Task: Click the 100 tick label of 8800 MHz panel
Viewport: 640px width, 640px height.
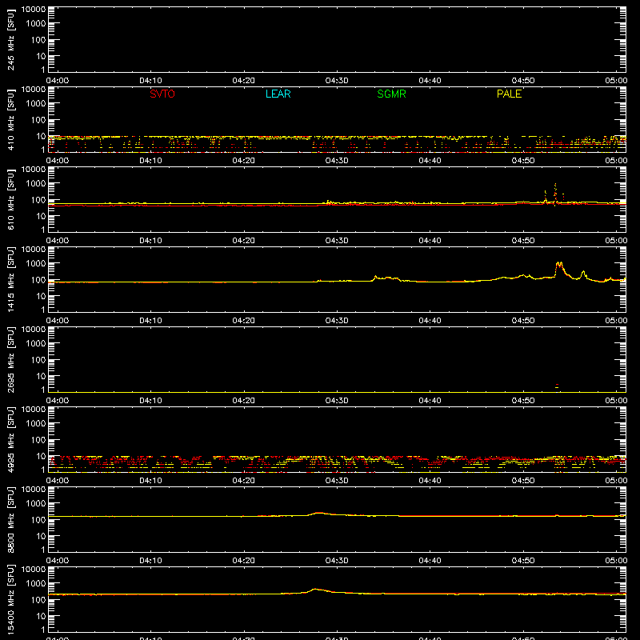Action: coord(38,520)
